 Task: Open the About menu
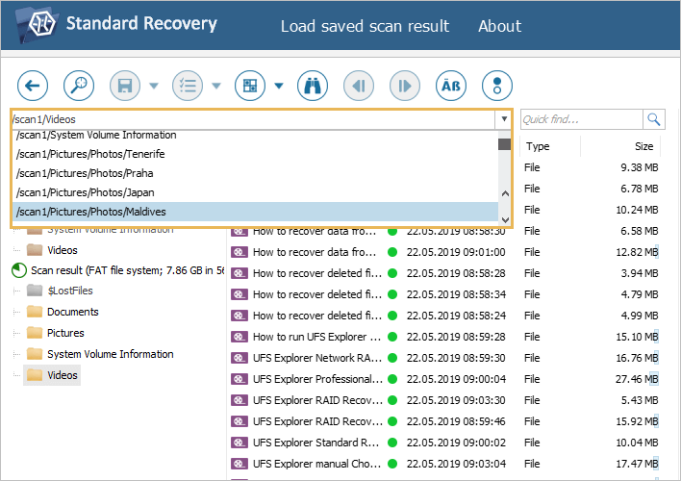click(499, 26)
